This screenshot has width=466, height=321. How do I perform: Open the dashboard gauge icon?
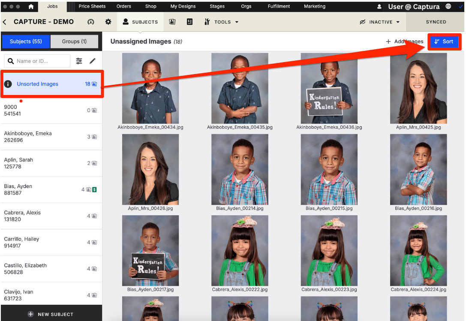click(x=91, y=22)
